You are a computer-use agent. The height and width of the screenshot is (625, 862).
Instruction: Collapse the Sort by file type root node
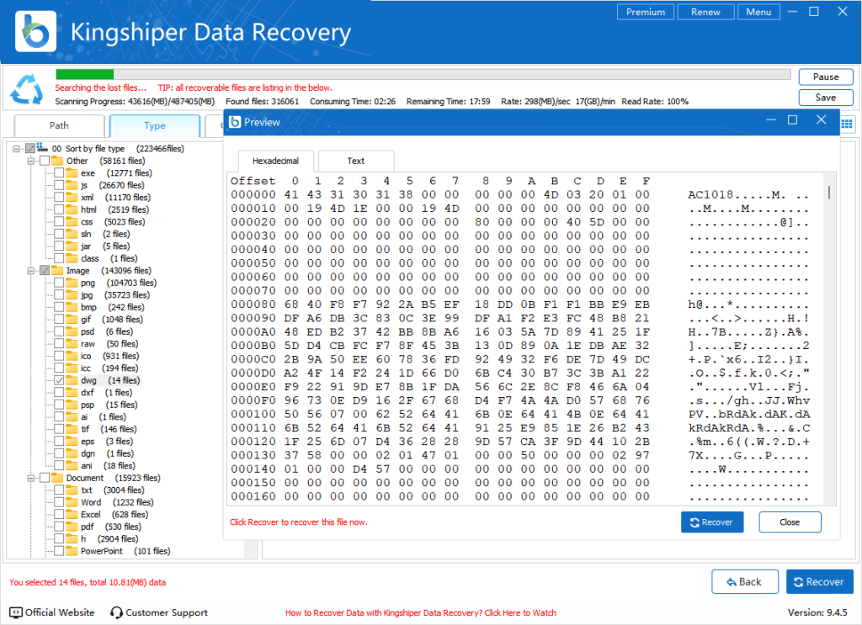pos(17,148)
